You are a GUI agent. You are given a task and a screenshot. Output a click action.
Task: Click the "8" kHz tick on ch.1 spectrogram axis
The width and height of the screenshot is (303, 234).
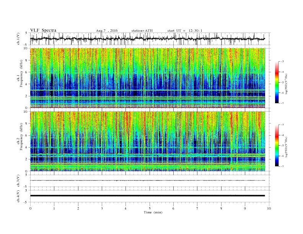point(27,60)
